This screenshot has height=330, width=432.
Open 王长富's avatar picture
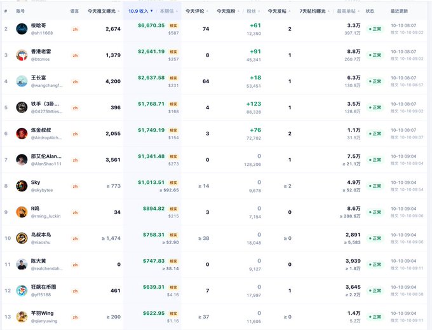(22, 81)
